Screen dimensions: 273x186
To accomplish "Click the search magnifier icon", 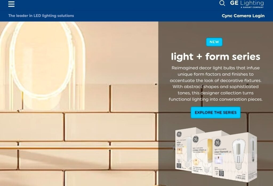I will pyautogui.click(x=222, y=3).
